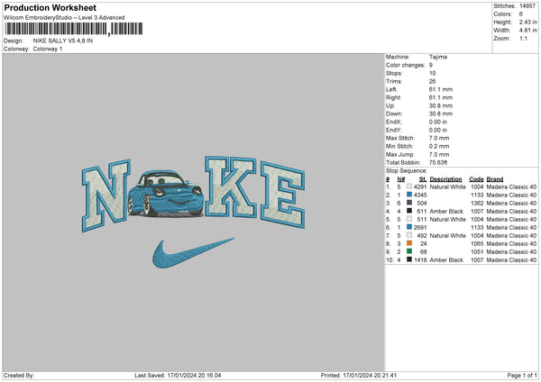
Task: Select the green color swatch in stop 9
Action: pyautogui.click(x=409, y=251)
